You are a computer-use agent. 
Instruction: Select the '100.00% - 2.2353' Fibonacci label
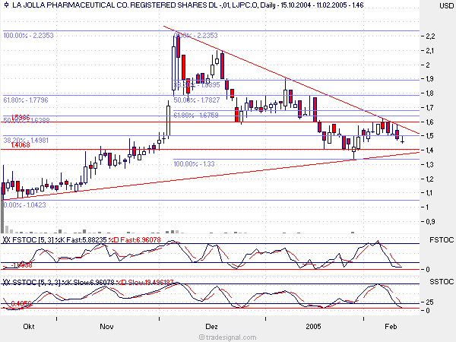[29, 36]
